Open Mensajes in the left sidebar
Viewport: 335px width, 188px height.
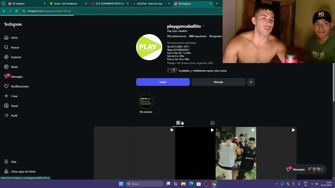pyautogui.click(x=14, y=77)
